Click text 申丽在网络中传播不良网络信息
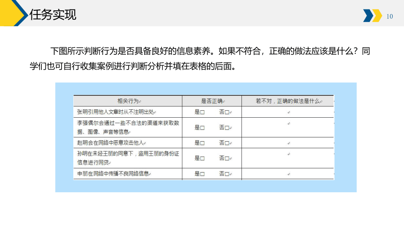The height and width of the screenshot is (227, 404). 113,174
